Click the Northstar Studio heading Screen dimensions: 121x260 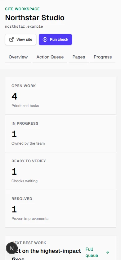35,18
